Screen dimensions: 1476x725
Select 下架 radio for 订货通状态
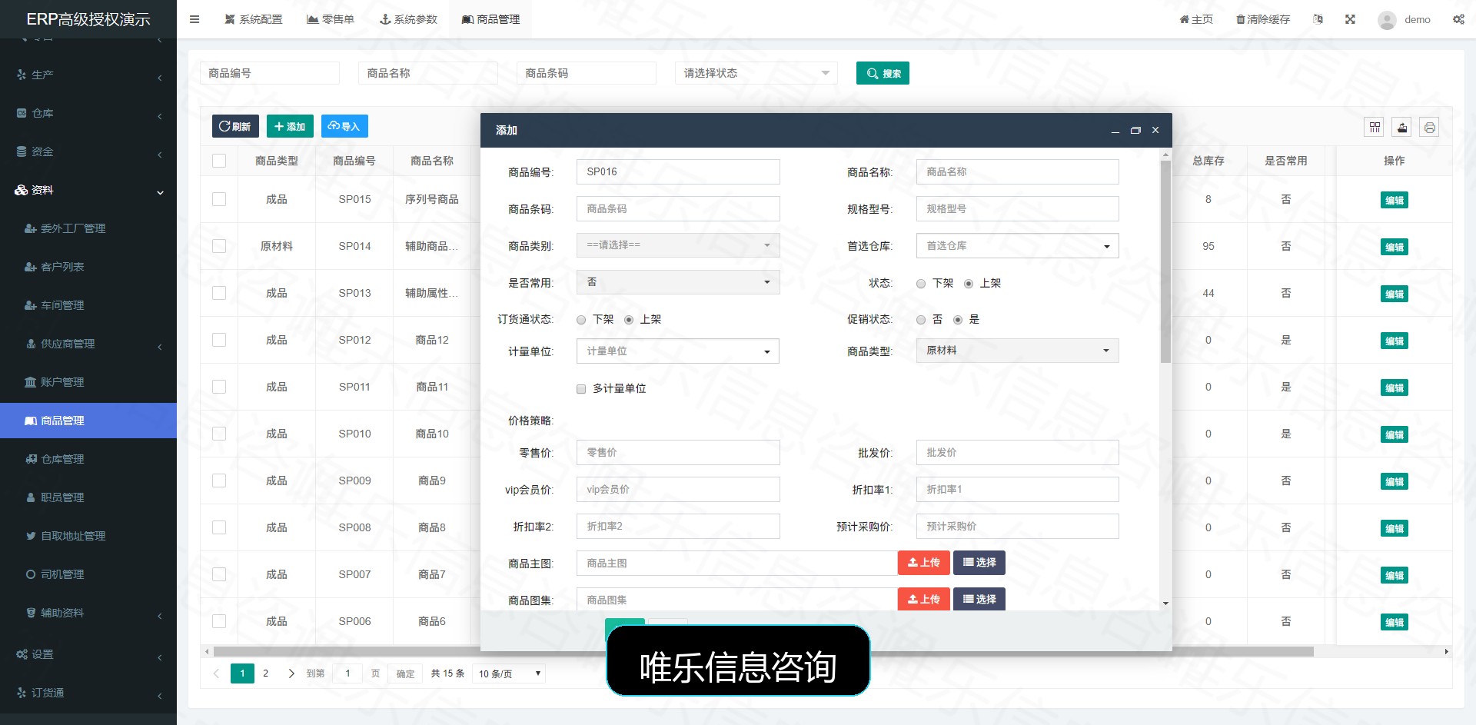(581, 320)
